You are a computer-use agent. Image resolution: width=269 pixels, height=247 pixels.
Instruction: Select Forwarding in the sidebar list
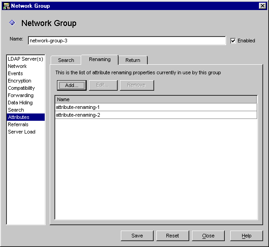coord(26,95)
